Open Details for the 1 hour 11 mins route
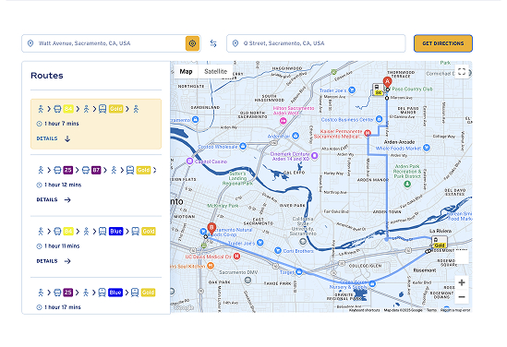The image size is (507, 347). (x=54, y=261)
